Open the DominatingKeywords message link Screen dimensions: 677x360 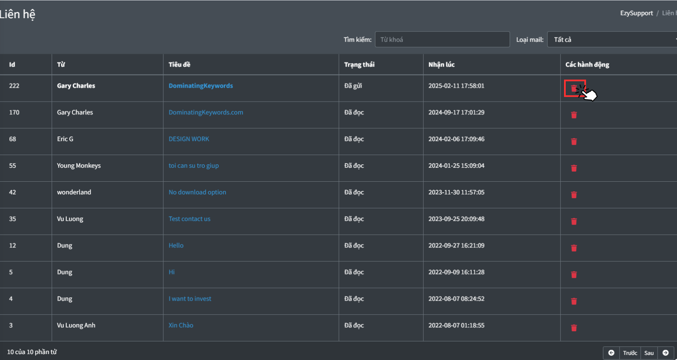201,86
